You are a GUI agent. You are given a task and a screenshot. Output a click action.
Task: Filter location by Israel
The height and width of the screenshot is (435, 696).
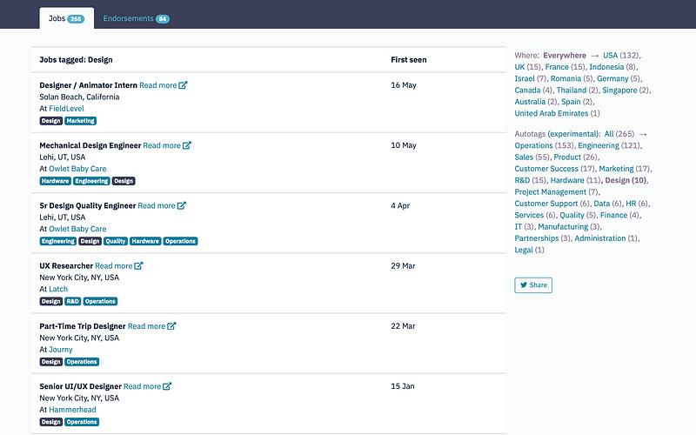tap(525, 78)
